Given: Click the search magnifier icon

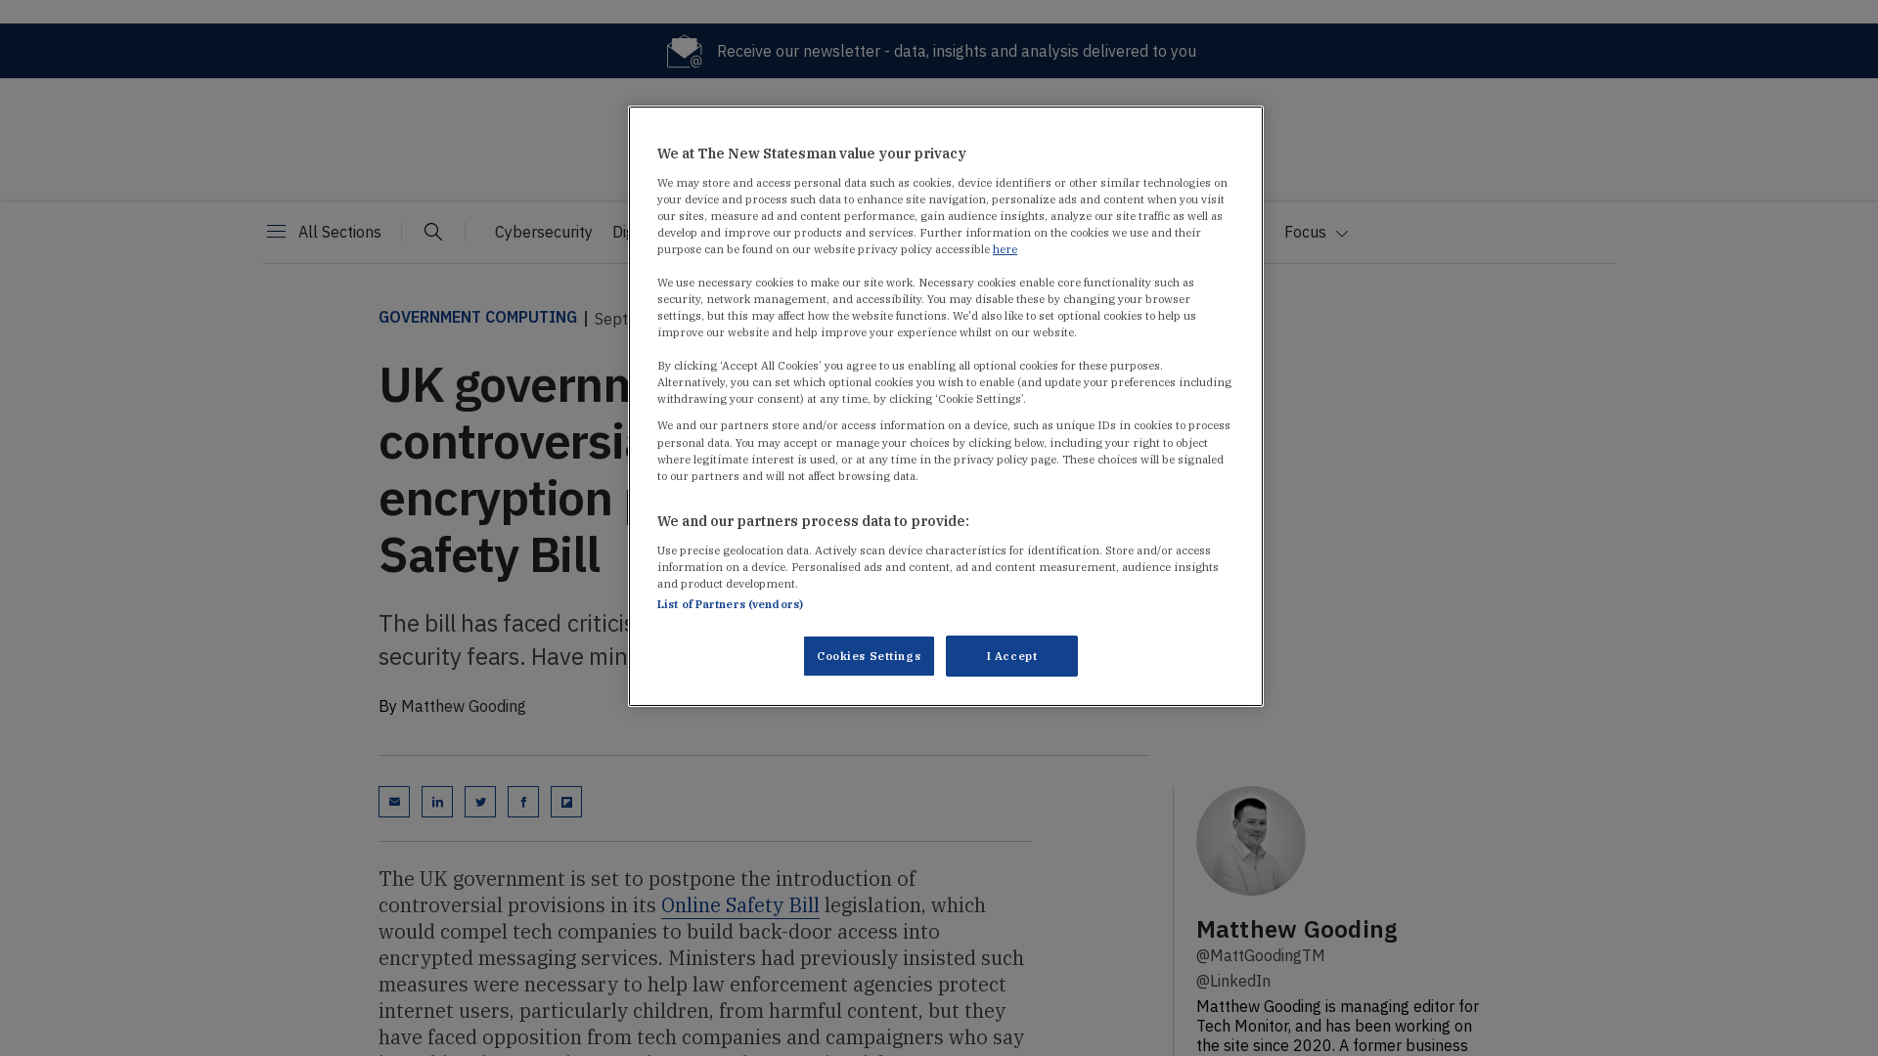Looking at the screenshot, I should (433, 232).
